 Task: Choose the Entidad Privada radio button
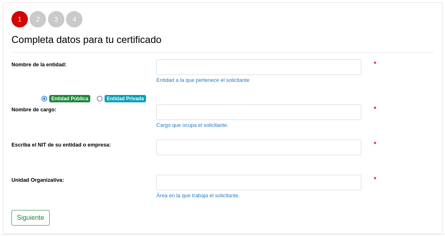[100, 99]
